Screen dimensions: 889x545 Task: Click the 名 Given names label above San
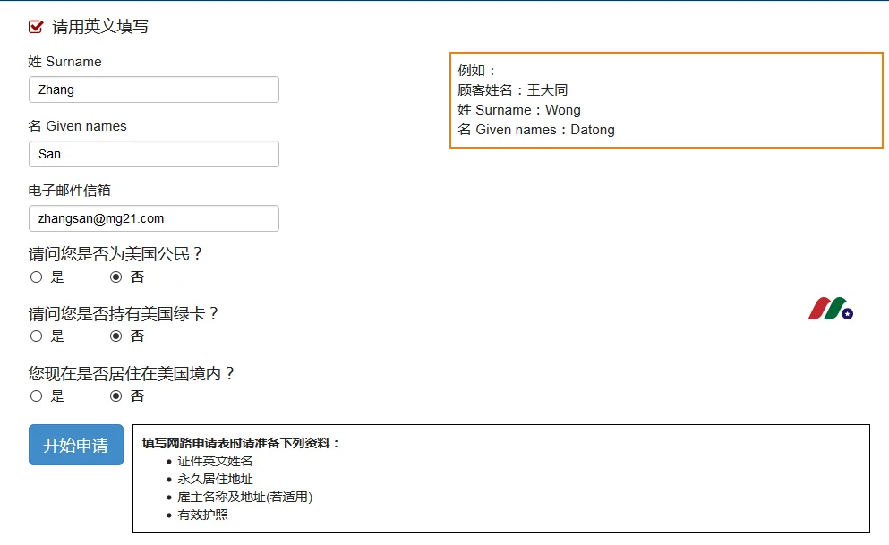(x=77, y=126)
